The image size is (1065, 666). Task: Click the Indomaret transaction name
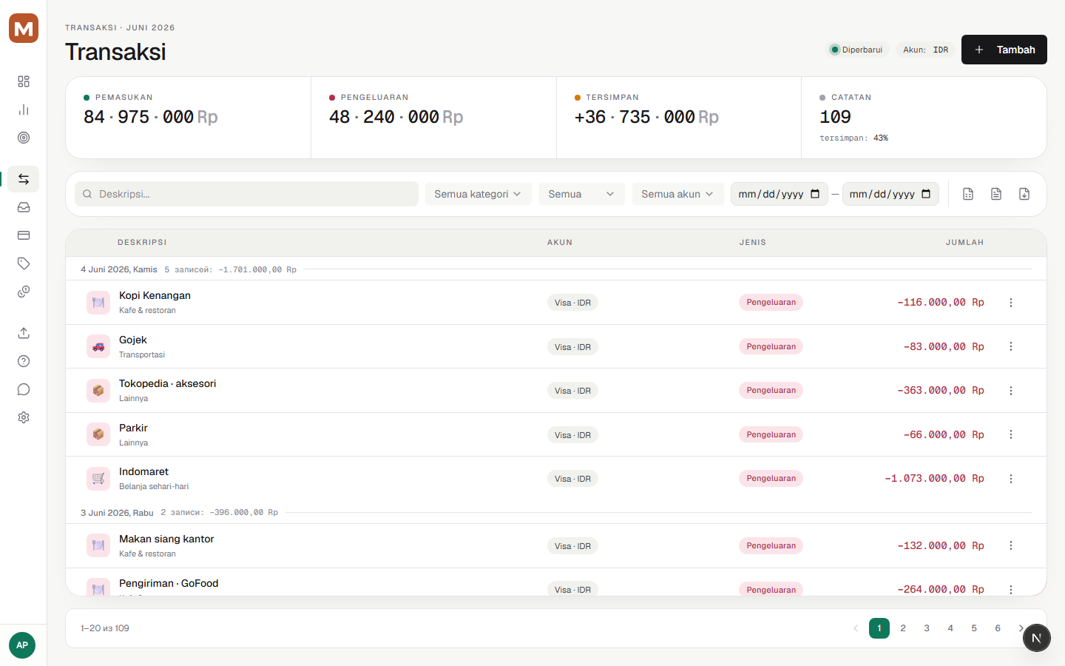[143, 471]
